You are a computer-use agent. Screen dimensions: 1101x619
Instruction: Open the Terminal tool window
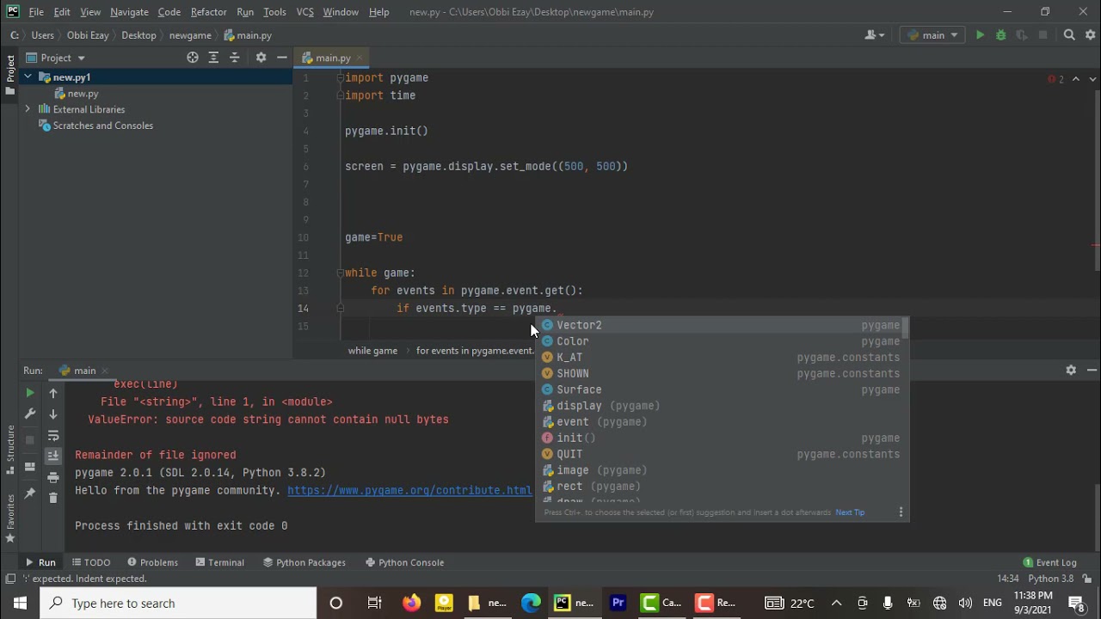point(220,562)
